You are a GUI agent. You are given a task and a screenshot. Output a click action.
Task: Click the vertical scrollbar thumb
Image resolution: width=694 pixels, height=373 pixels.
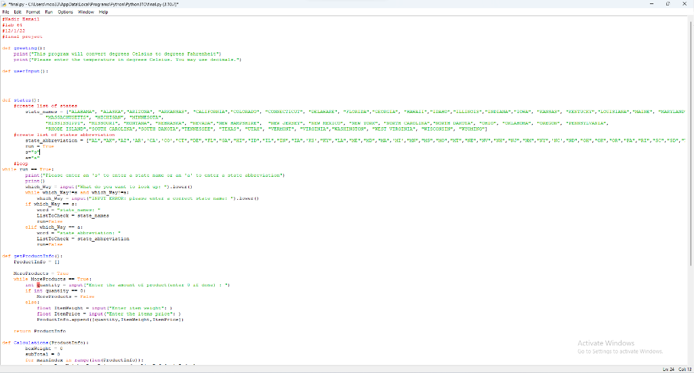pos(691,144)
